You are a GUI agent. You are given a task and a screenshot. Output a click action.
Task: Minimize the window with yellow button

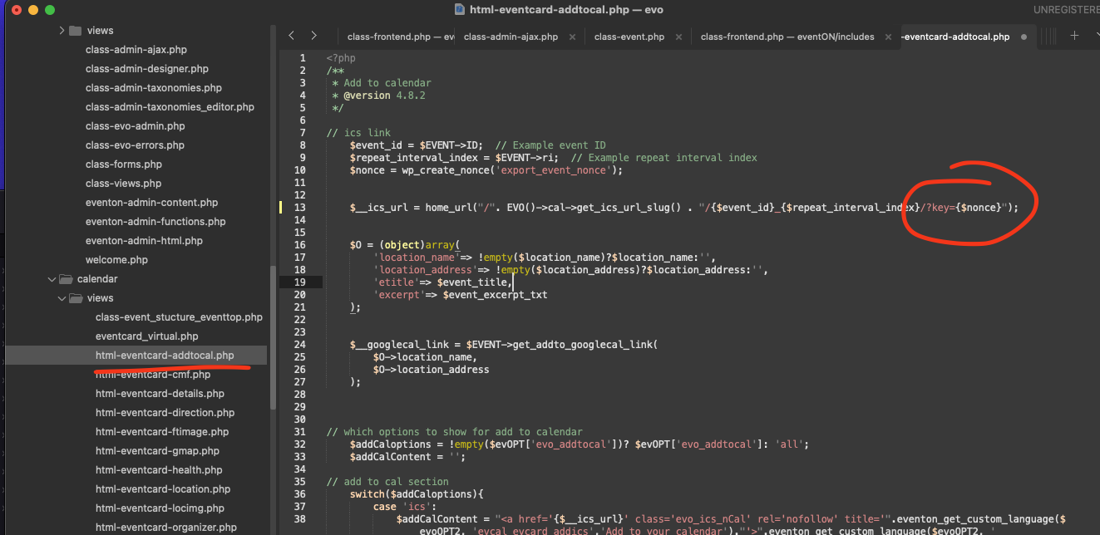(x=33, y=10)
